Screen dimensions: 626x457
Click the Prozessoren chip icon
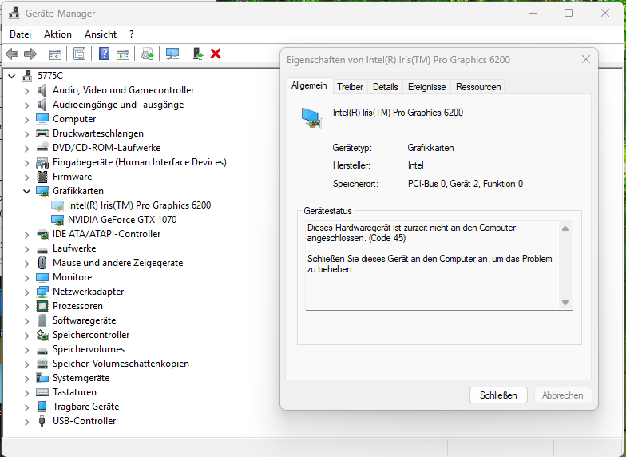coord(42,305)
